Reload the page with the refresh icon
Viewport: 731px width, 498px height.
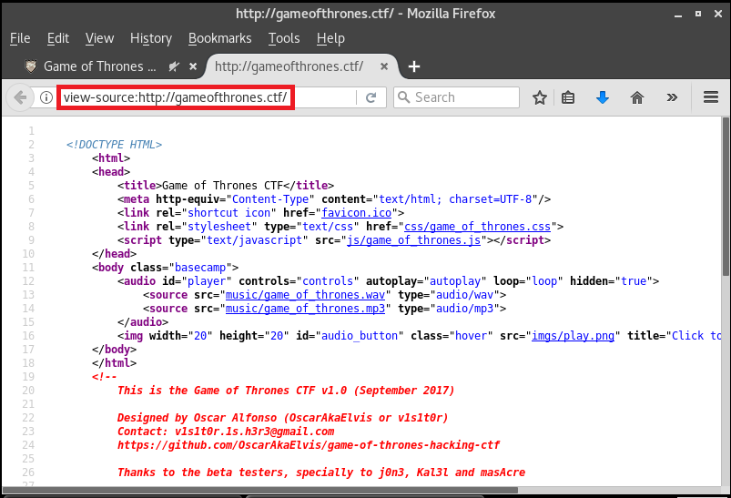[371, 97]
